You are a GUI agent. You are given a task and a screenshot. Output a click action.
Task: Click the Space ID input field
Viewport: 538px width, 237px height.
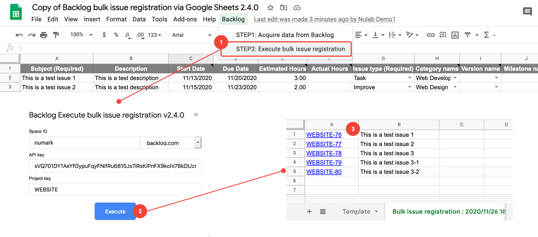coord(85,142)
